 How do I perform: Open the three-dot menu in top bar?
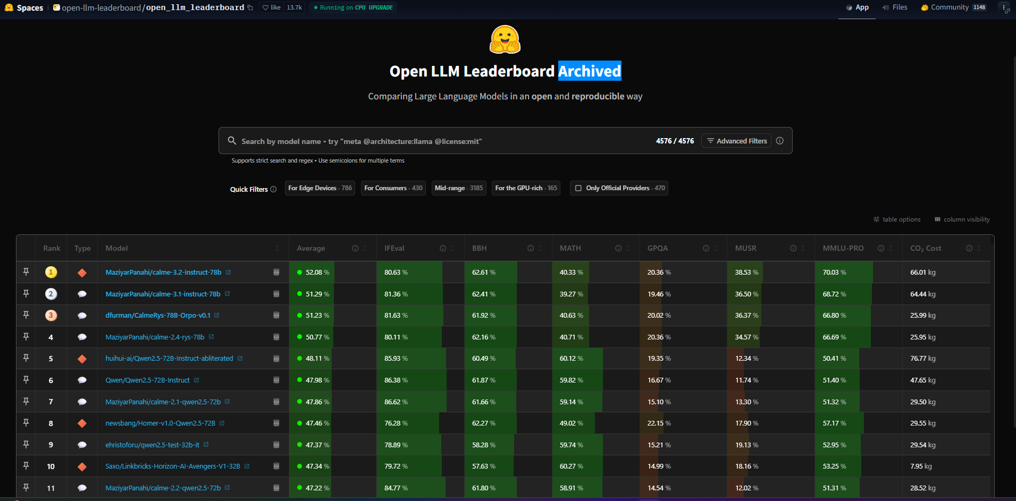(x=1004, y=7)
